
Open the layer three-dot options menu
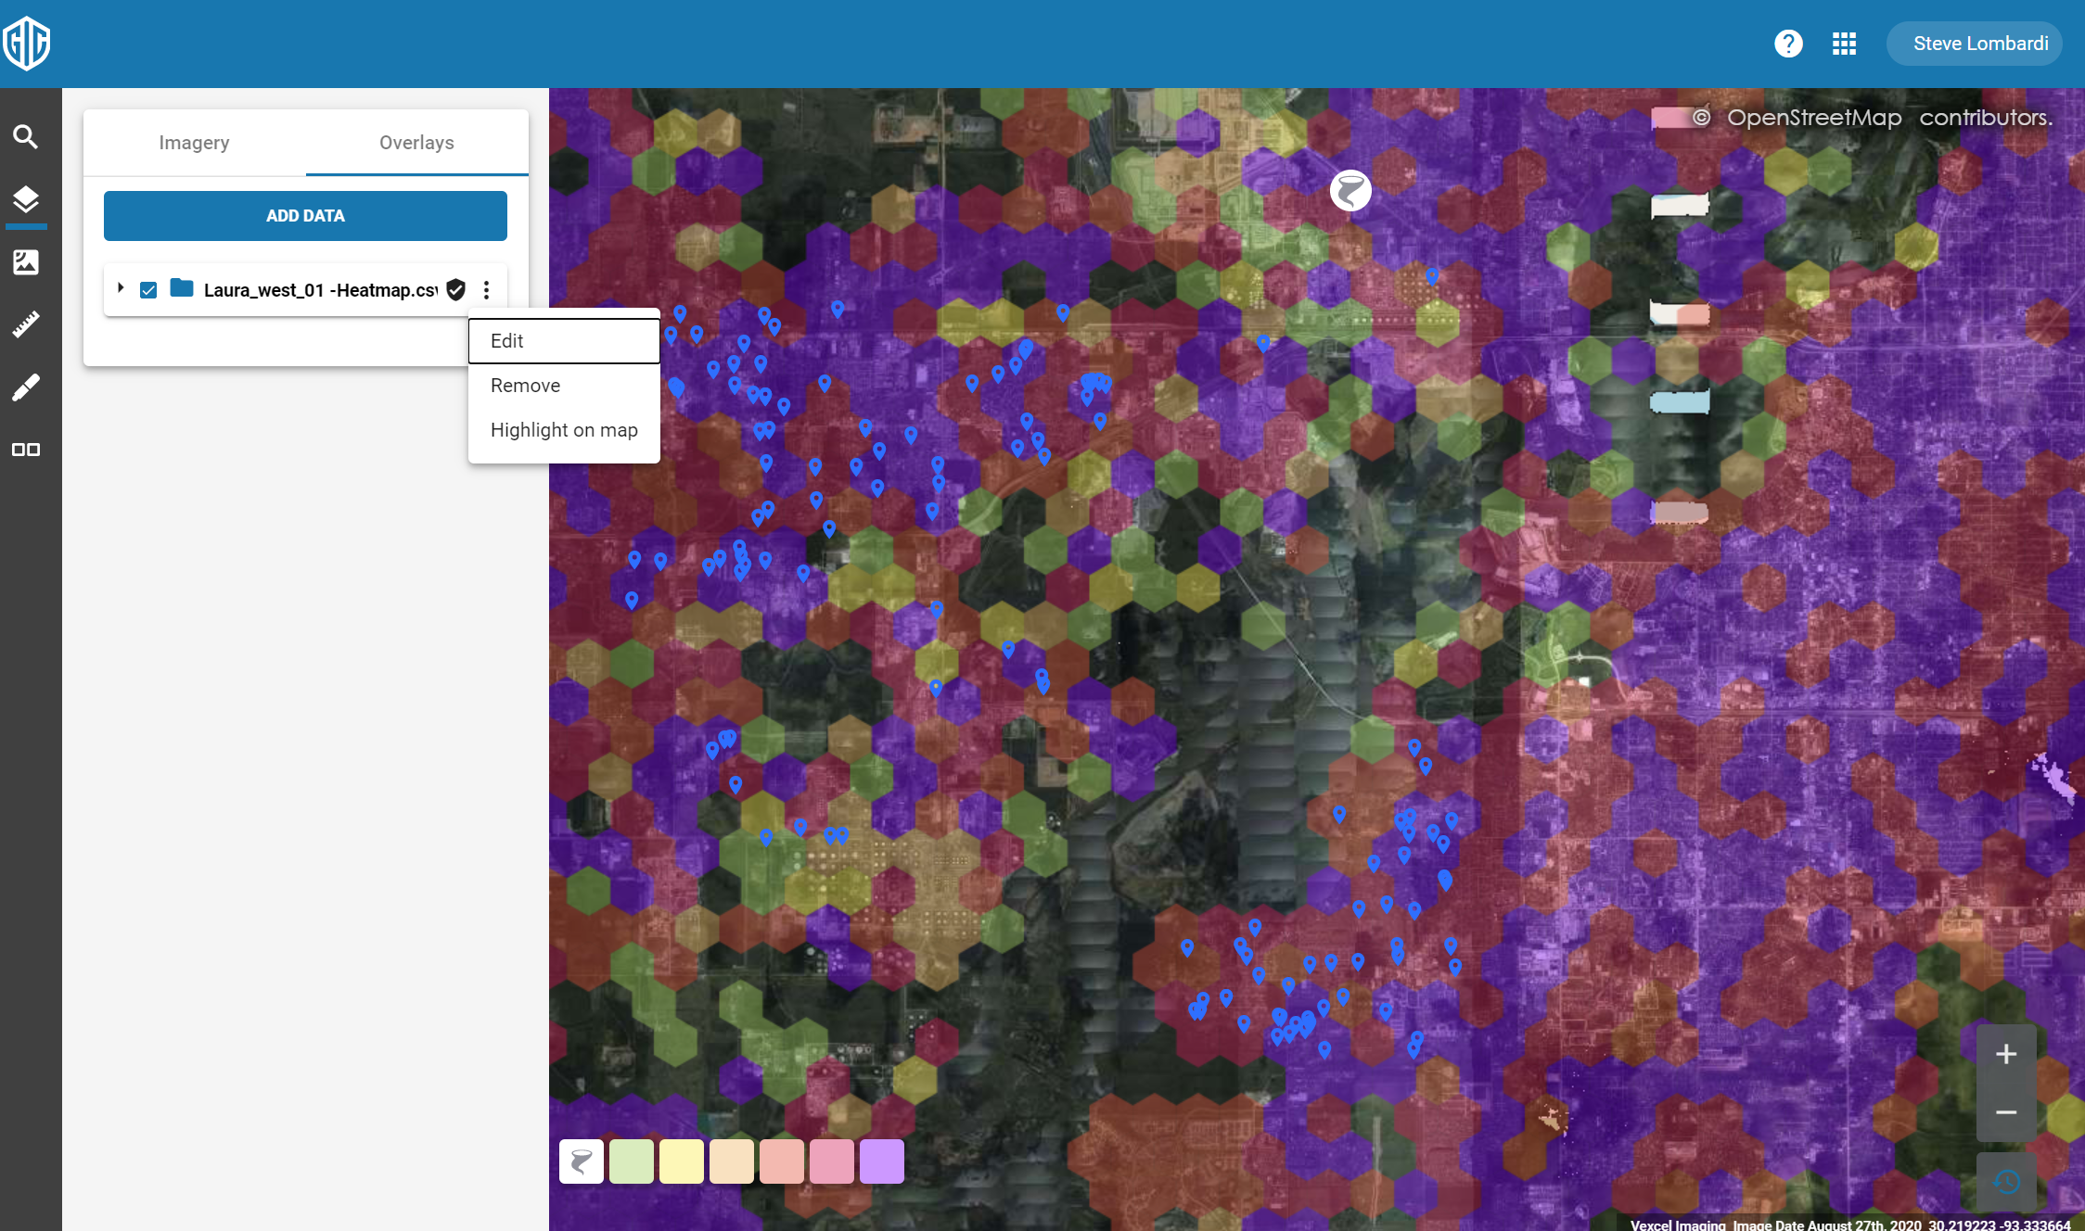click(x=486, y=290)
